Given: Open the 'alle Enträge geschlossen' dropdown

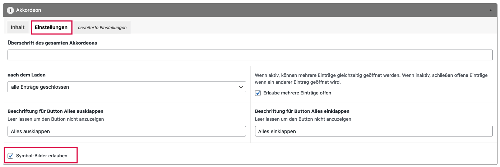Looking at the screenshot, I should tap(122, 87).
